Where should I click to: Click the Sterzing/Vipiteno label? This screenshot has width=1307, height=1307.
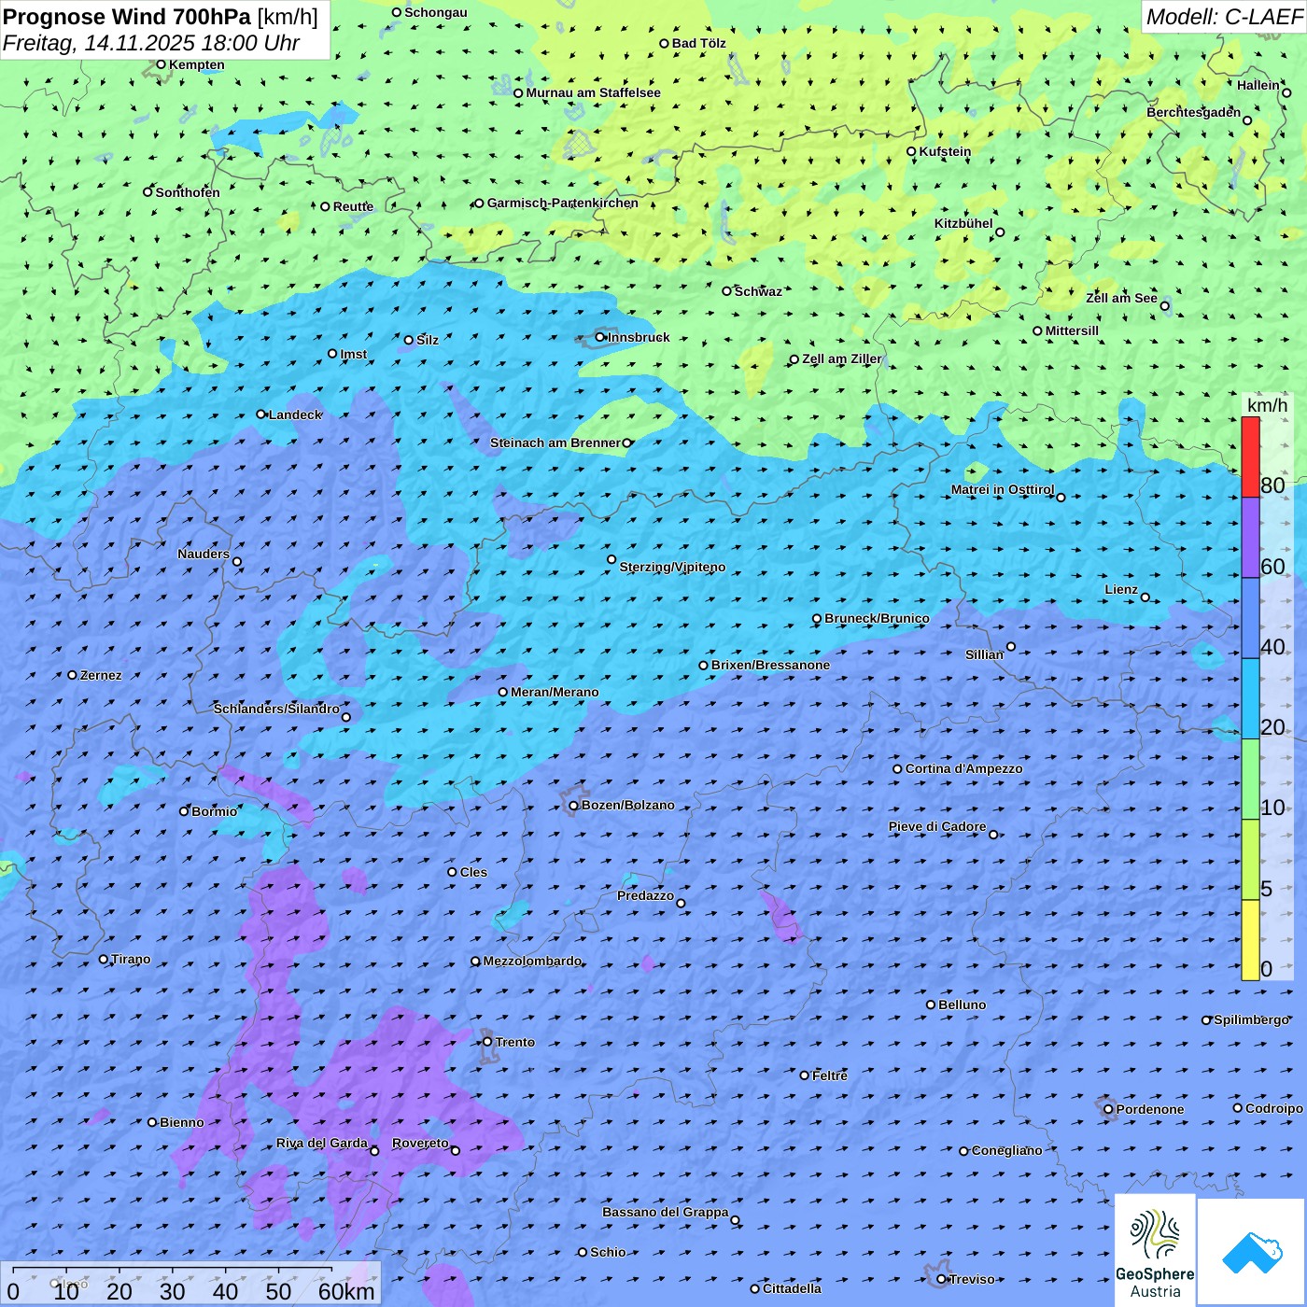pos(672,567)
